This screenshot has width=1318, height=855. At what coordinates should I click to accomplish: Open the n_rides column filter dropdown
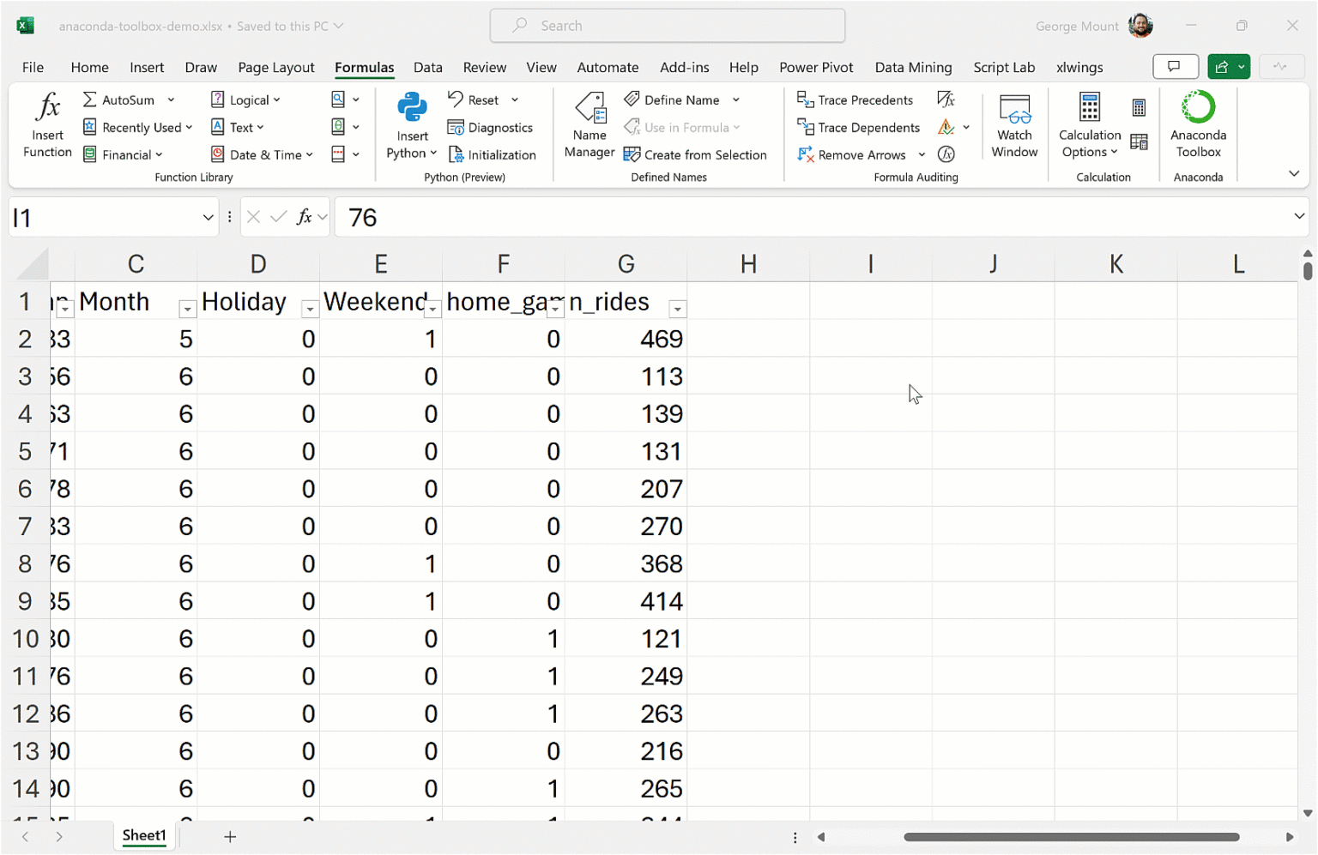pos(678,309)
